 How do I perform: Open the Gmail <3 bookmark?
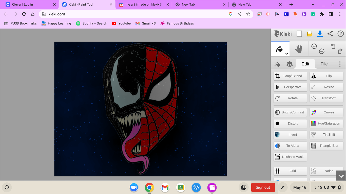(x=146, y=23)
